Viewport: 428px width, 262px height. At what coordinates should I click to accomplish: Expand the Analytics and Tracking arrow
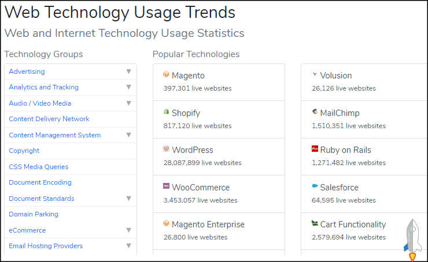click(x=128, y=87)
